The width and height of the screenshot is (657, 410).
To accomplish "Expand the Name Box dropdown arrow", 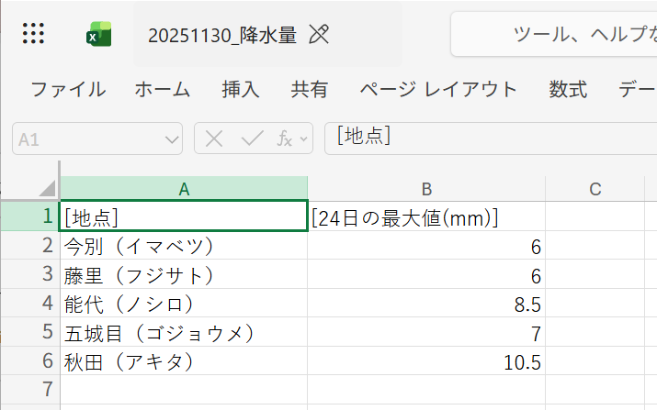I will click(172, 139).
